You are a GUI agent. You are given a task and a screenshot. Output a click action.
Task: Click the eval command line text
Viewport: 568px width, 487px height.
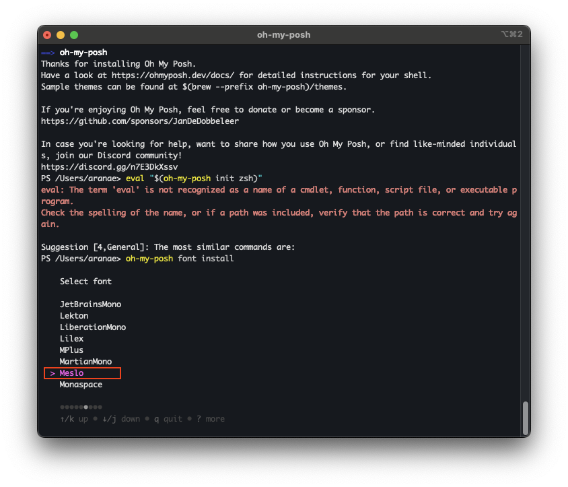[194, 178]
